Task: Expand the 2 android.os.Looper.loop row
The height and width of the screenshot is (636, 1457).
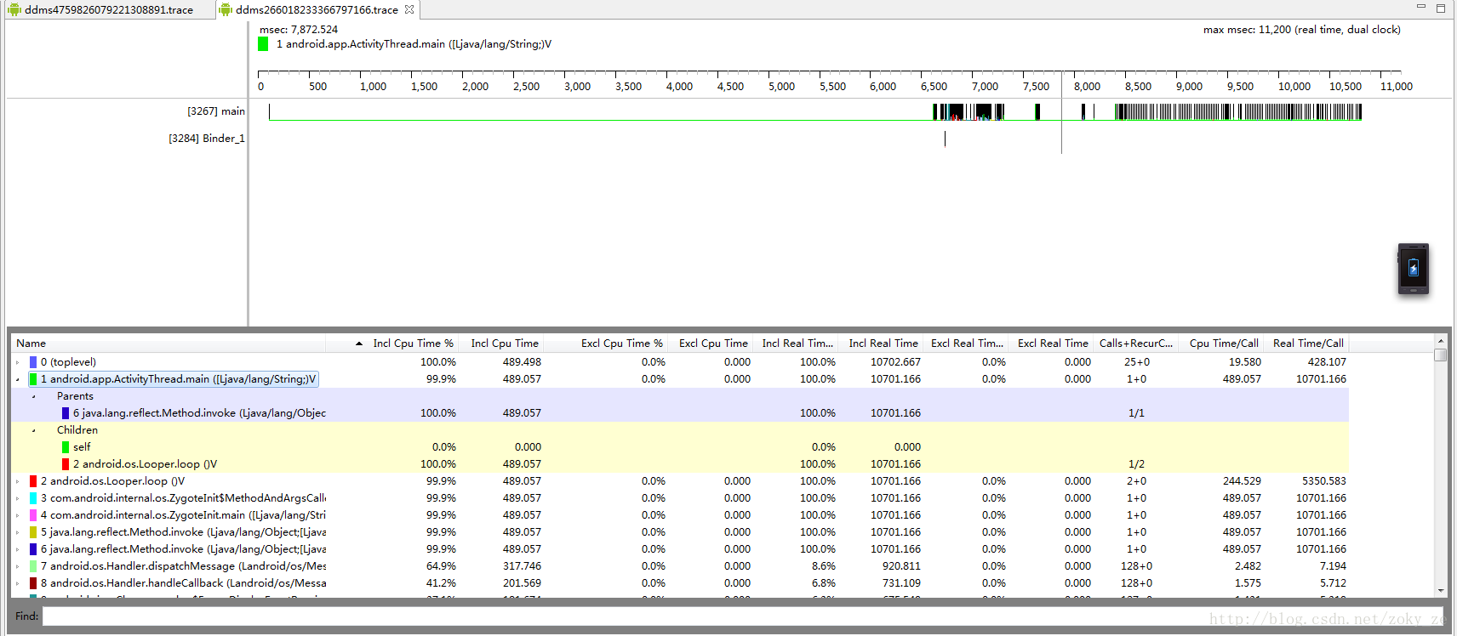Action: pyautogui.click(x=17, y=481)
